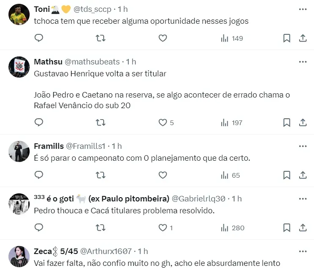This screenshot has height=268, width=314.
Task: Click Toni's profile picture
Action: (x=19, y=15)
